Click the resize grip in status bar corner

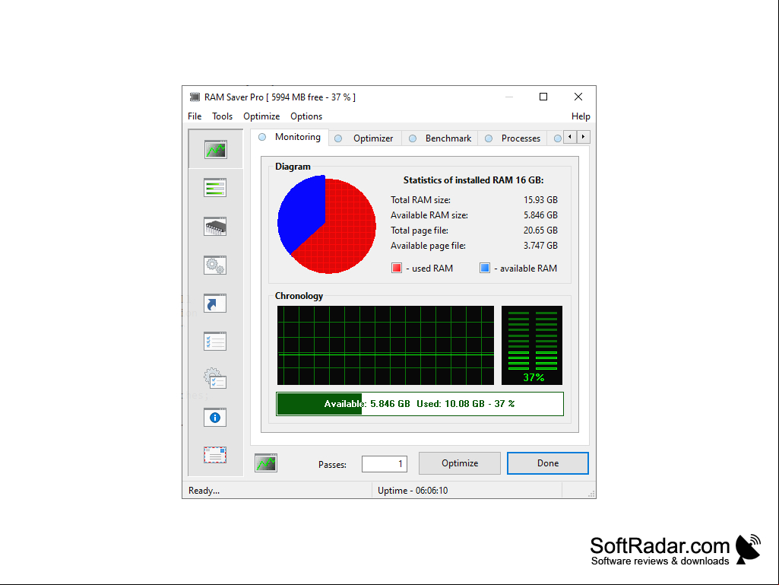(591, 494)
